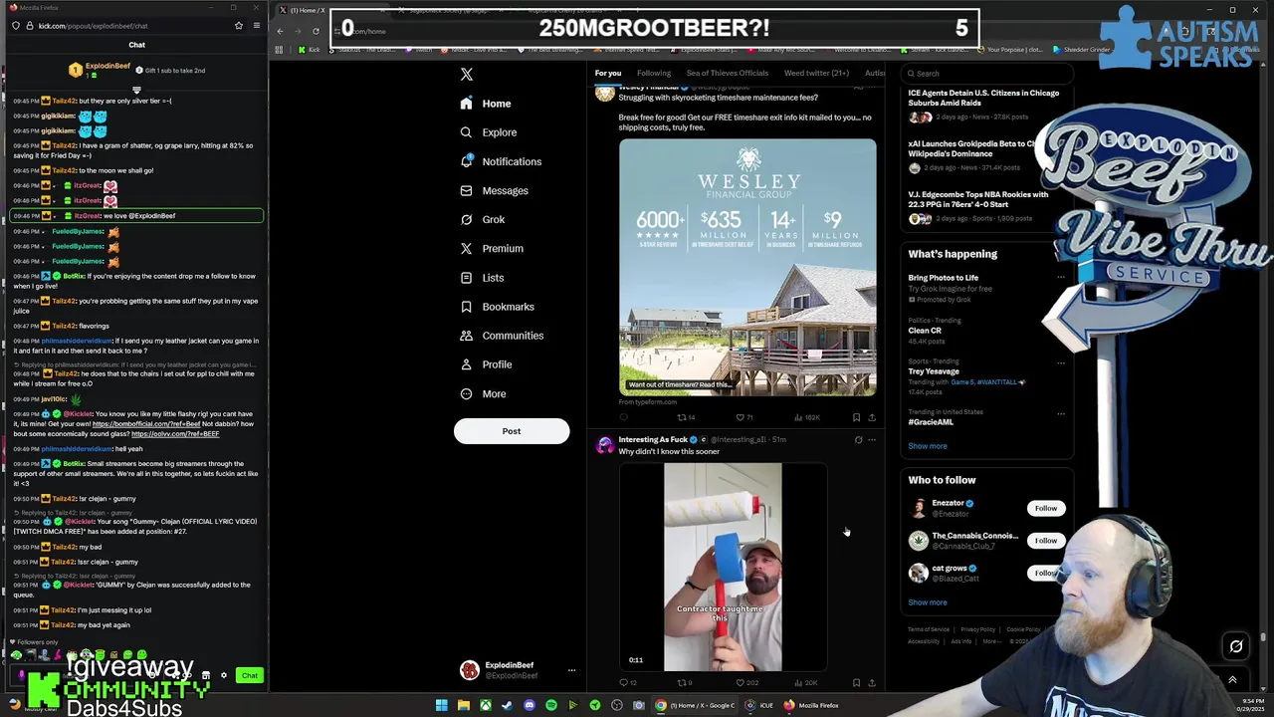
Task: Switch to Mozilla Firefox taskbar item
Action: (812, 705)
